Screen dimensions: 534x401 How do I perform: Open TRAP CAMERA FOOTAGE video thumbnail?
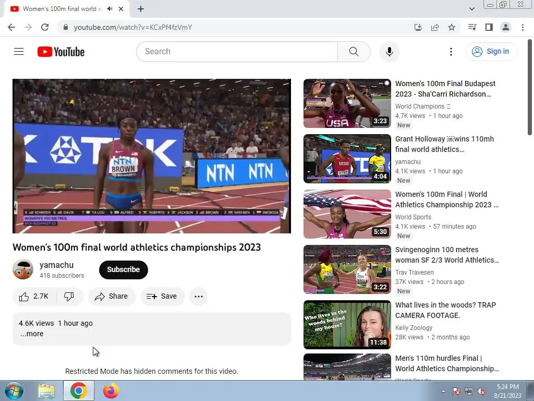(x=347, y=325)
